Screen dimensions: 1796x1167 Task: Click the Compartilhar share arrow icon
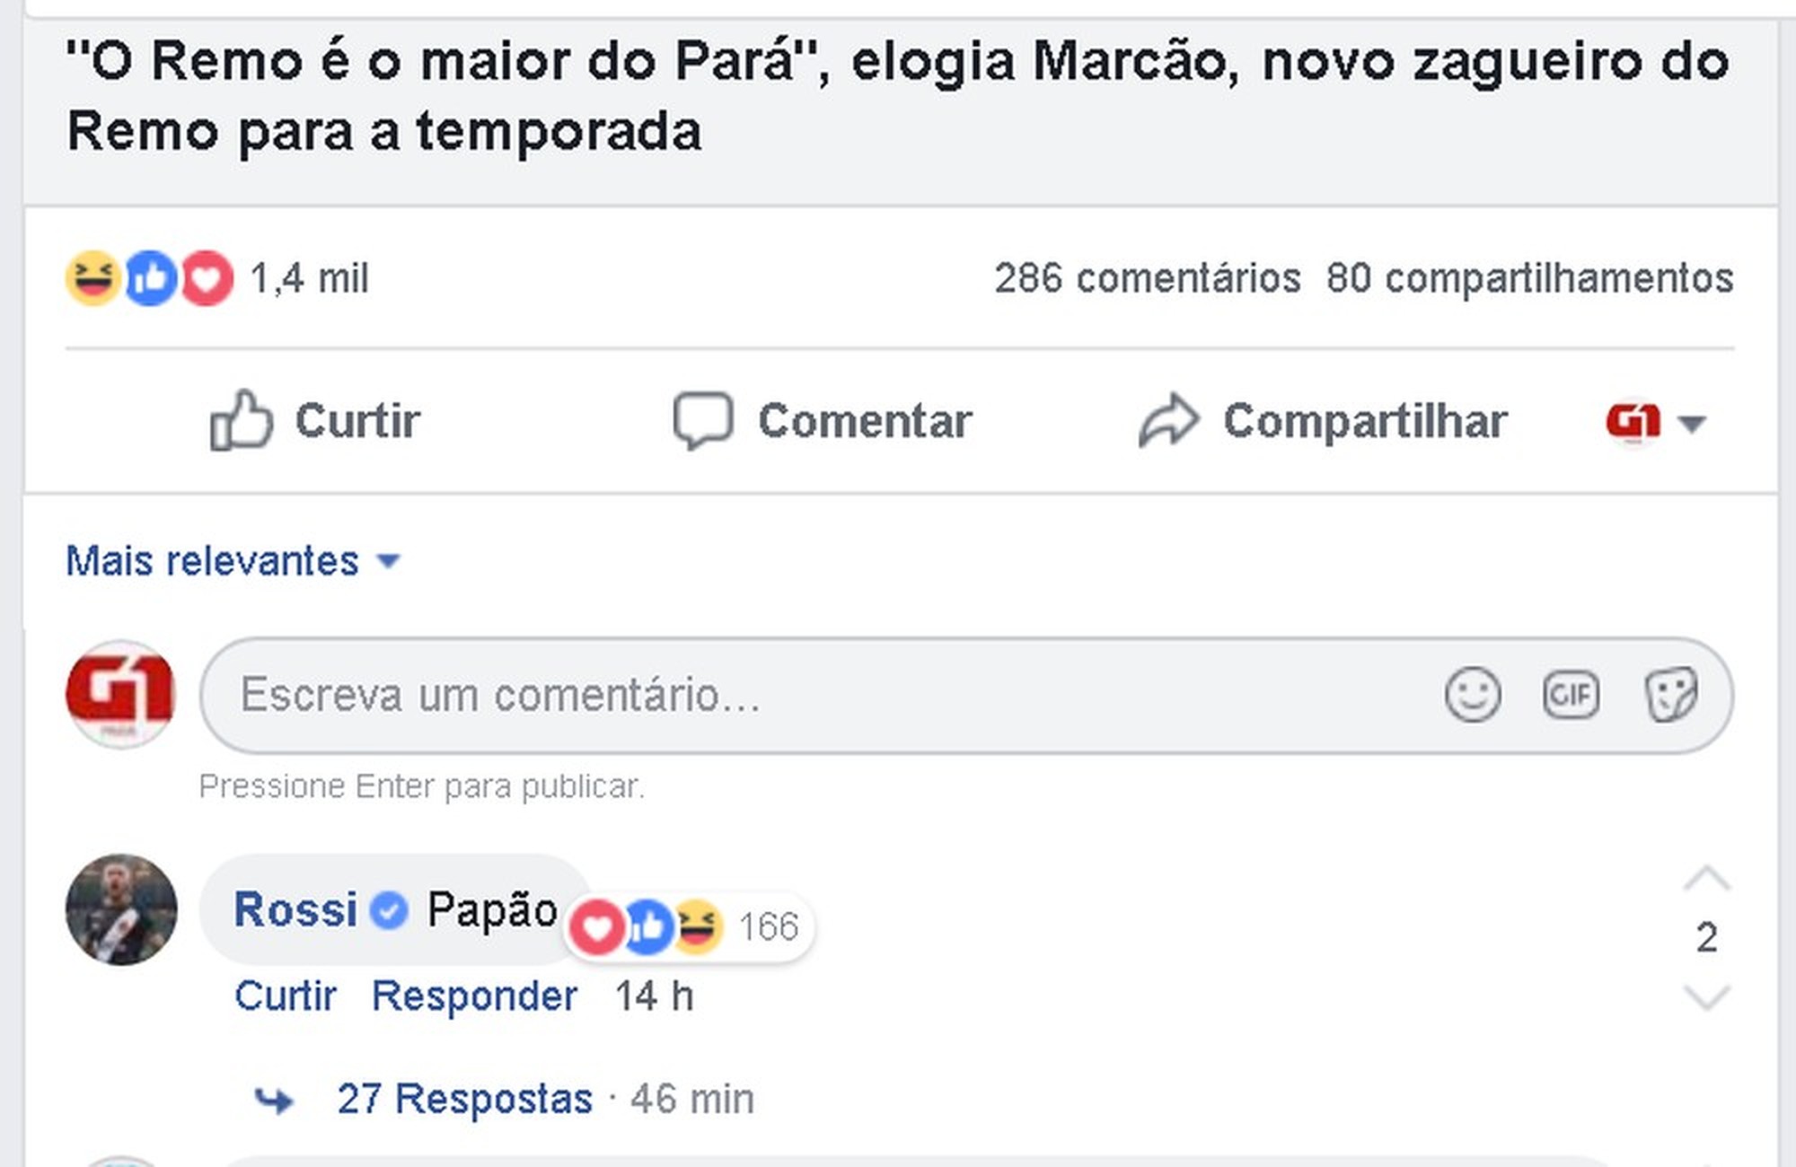[x=1168, y=420]
